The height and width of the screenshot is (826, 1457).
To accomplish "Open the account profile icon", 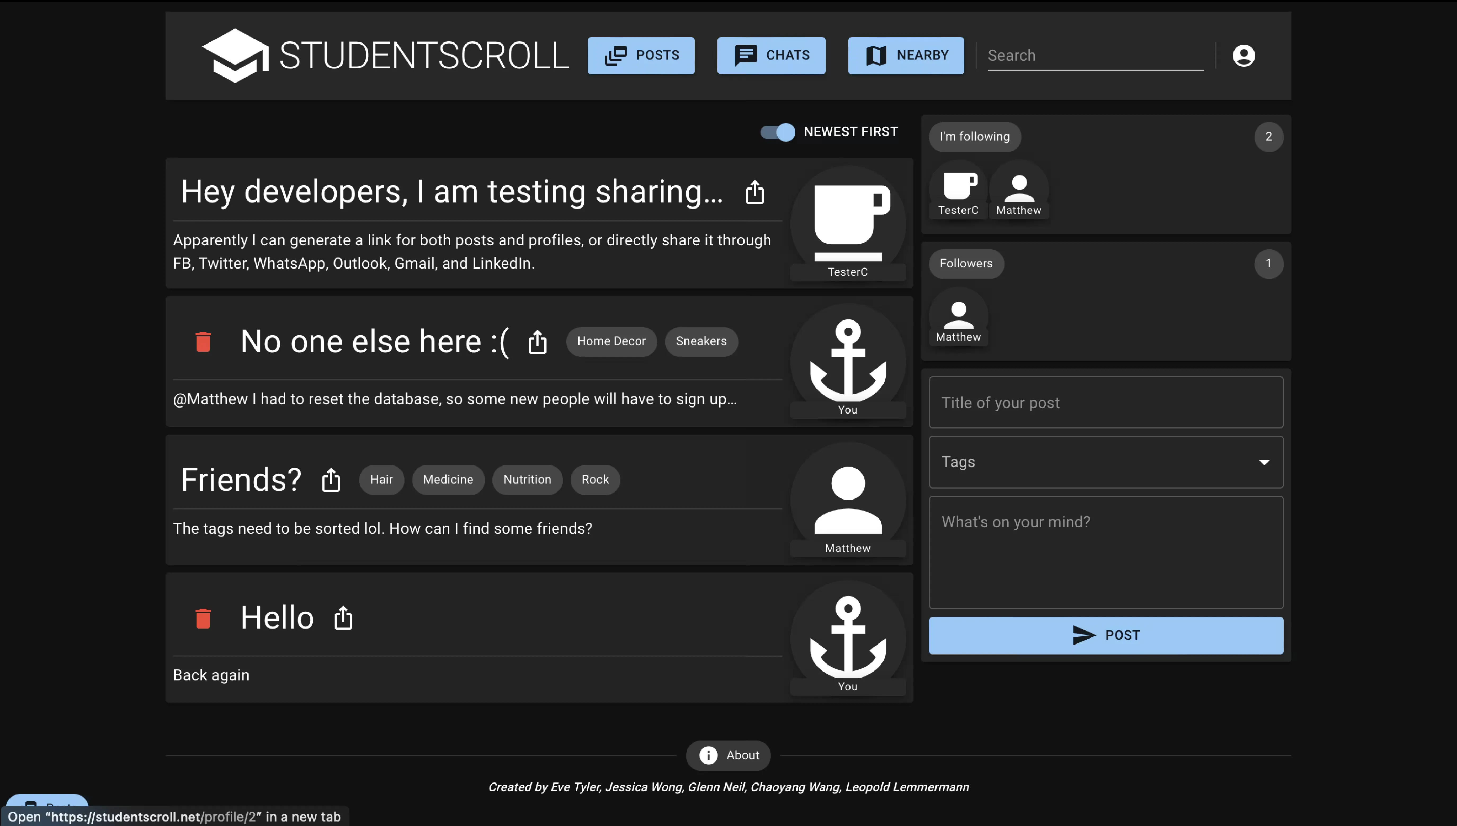I will click(x=1243, y=55).
